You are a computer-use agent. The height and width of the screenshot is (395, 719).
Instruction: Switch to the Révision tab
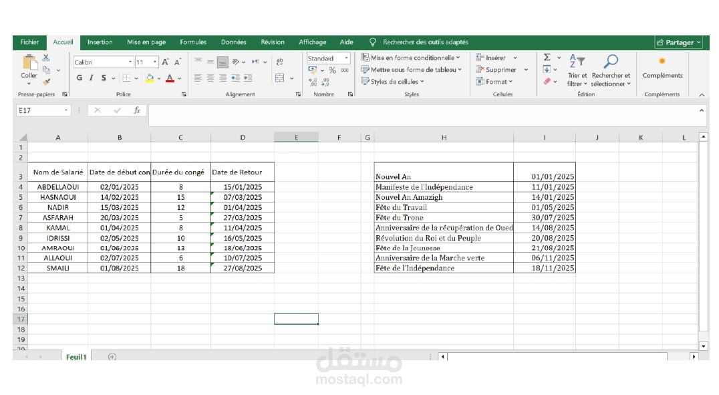273,42
